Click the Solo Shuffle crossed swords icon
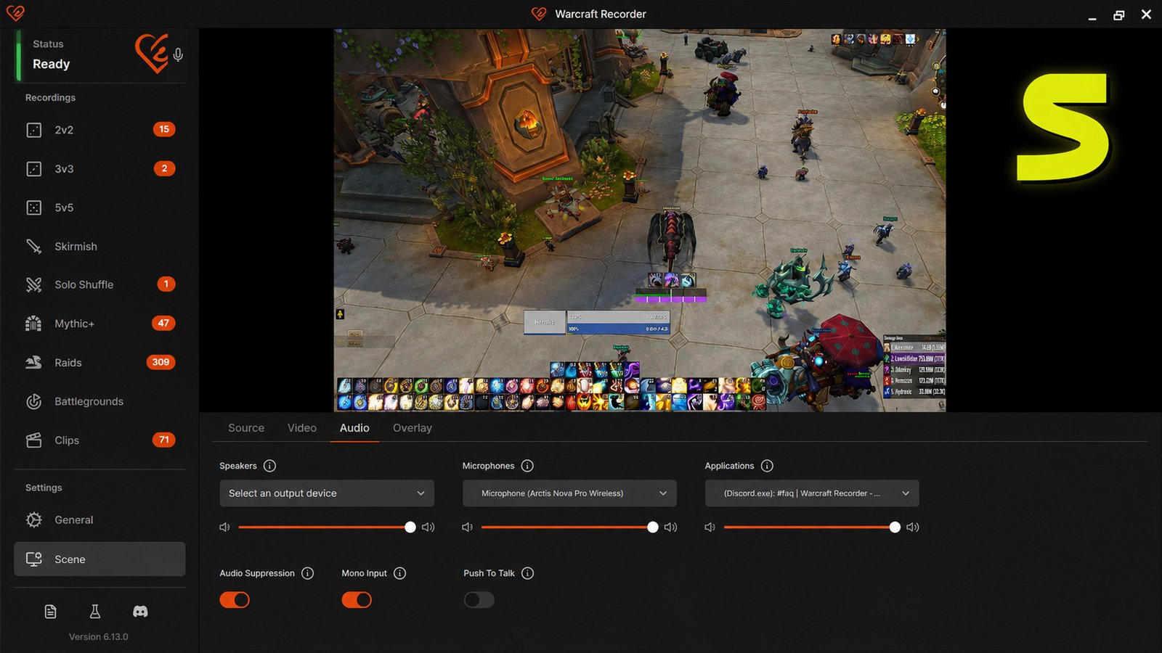This screenshot has height=653, width=1162. (34, 284)
